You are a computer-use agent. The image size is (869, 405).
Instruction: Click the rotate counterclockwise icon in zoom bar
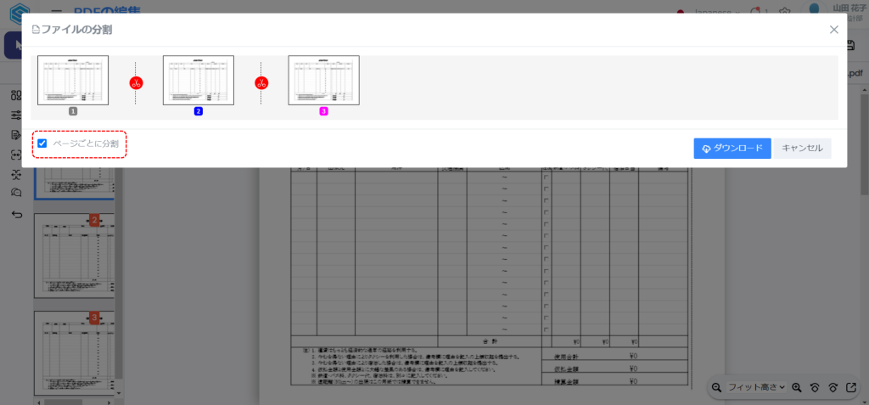click(x=815, y=387)
